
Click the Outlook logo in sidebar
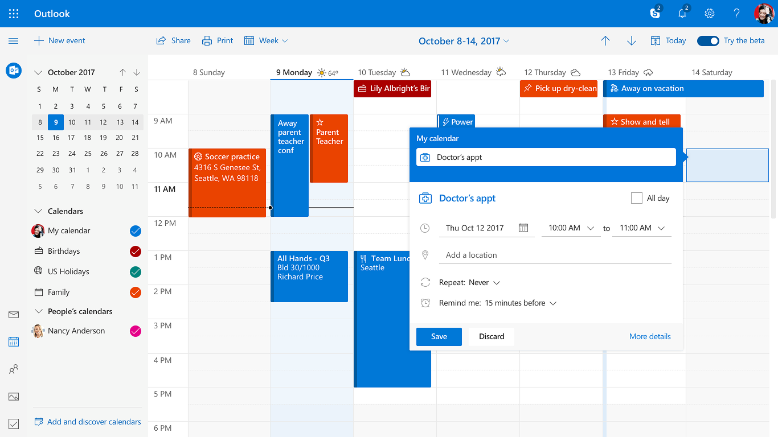pos(14,71)
